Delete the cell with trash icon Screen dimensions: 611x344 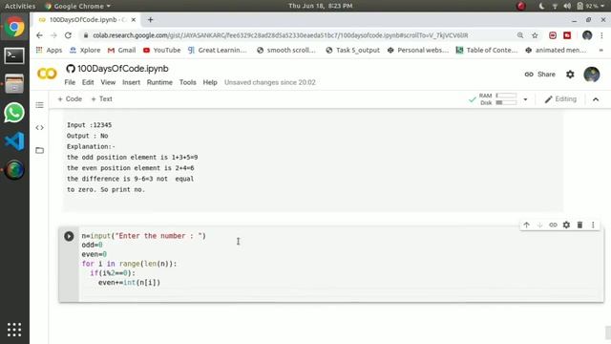[579, 226]
